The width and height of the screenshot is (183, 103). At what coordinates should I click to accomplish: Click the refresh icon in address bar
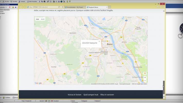63,7
